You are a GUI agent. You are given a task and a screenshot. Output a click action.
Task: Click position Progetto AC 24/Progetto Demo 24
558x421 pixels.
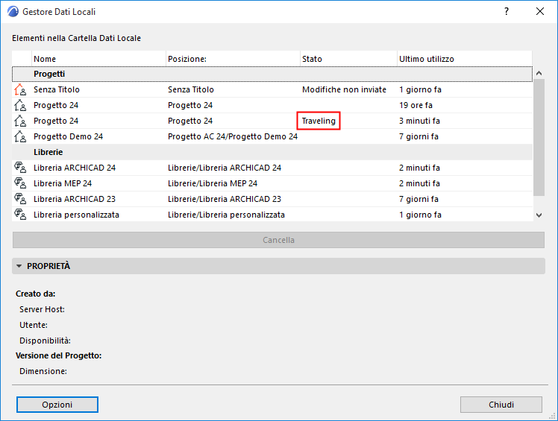233,136
